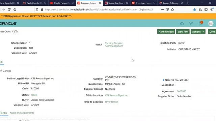Screen dimensions: 216x121
Task: Open the DC user profile menu
Action: pos(211,24)
